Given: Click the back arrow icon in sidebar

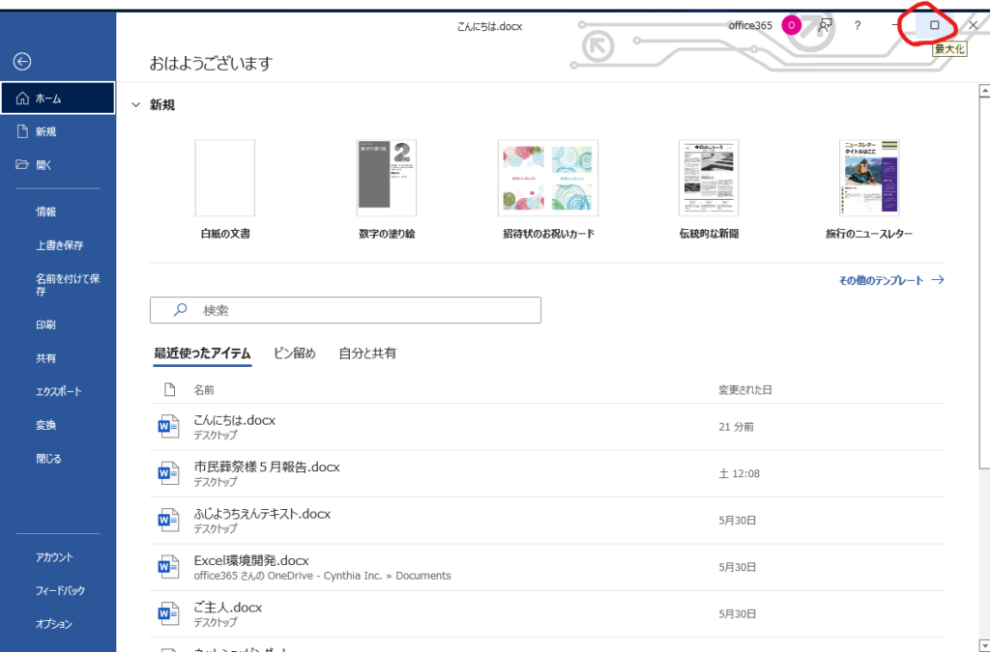Looking at the screenshot, I should click(x=22, y=61).
